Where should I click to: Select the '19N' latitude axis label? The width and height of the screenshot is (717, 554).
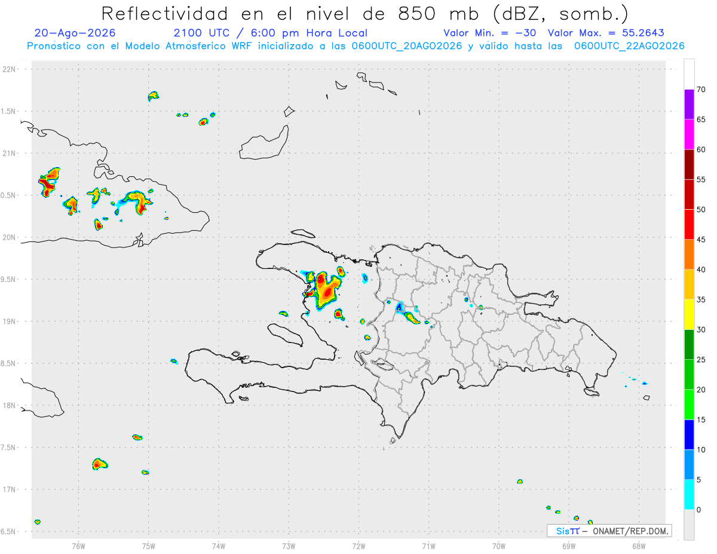pos(9,322)
